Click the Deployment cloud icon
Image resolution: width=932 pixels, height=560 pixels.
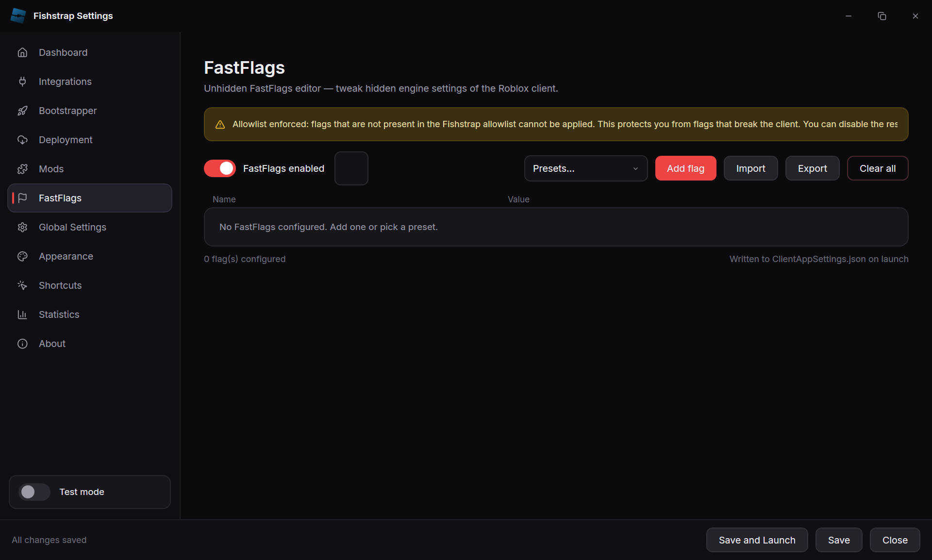[x=22, y=140]
